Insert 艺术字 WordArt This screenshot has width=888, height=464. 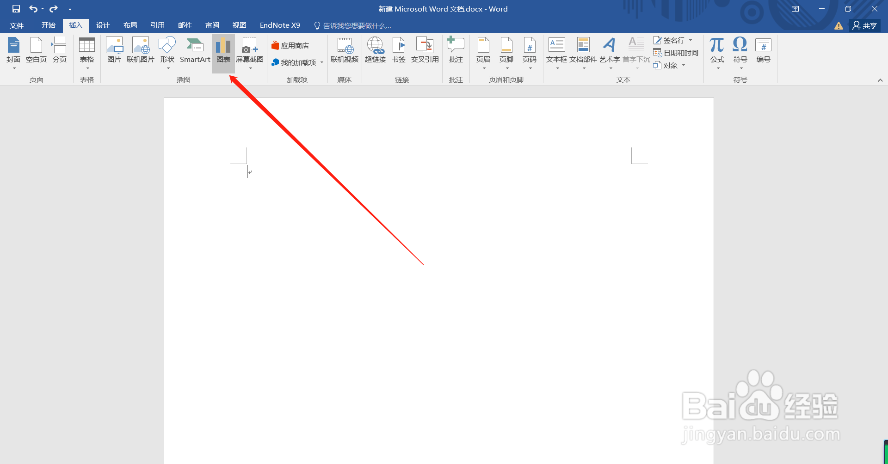(x=610, y=53)
